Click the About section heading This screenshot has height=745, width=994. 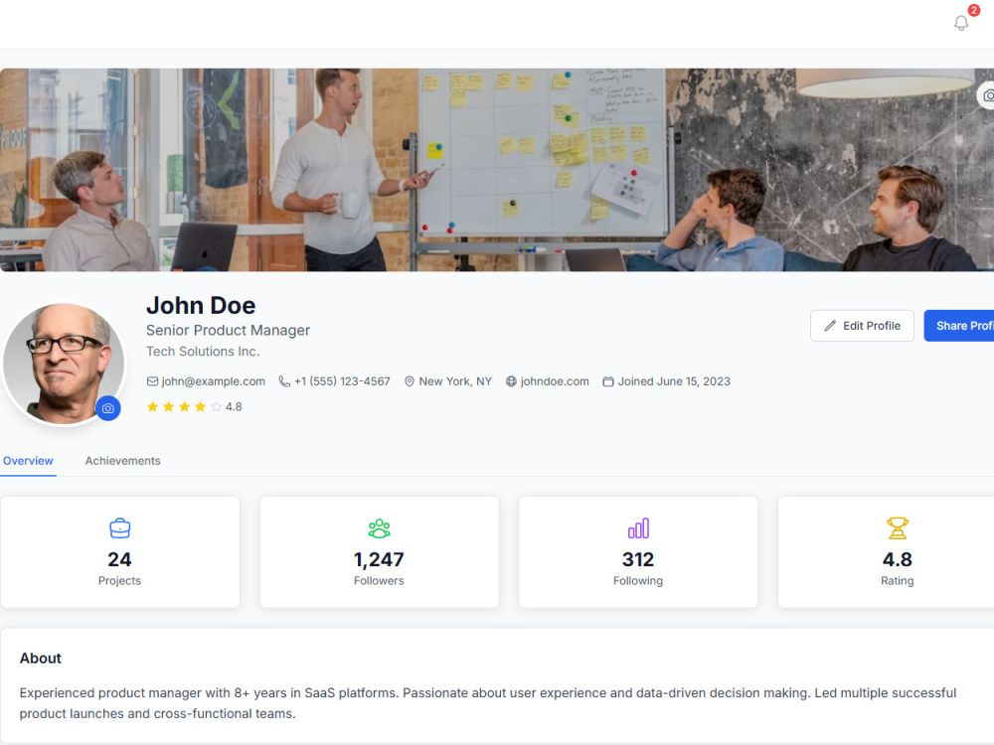pyautogui.click(x=41, y=659)
